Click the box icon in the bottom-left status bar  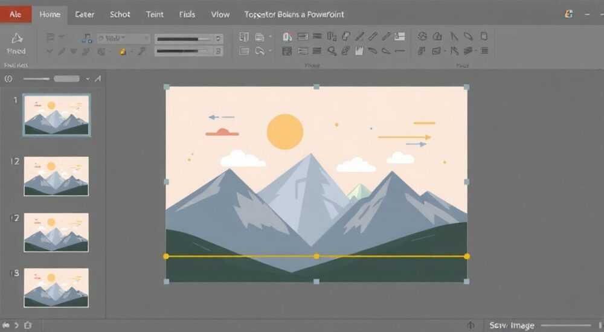pyautogui.click(x=28, y=325)
